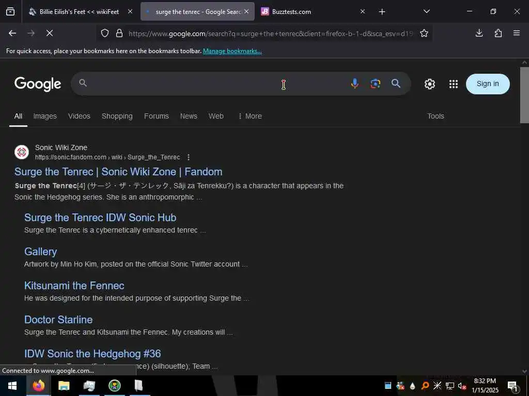Switch to Images results

coord(45,116)
